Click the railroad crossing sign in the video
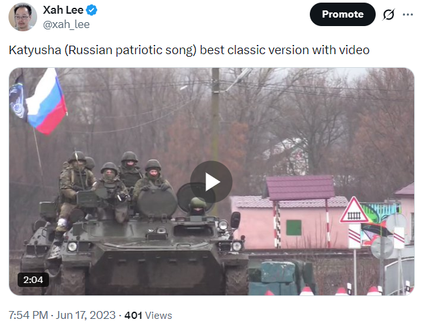Viewport: 422px width, 328px height. [354, 210]
